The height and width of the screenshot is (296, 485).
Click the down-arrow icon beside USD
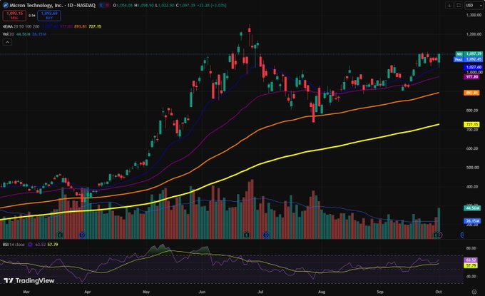449,5
